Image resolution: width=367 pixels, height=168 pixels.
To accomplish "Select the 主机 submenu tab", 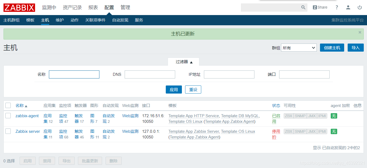I will click(x=45, y=20).
